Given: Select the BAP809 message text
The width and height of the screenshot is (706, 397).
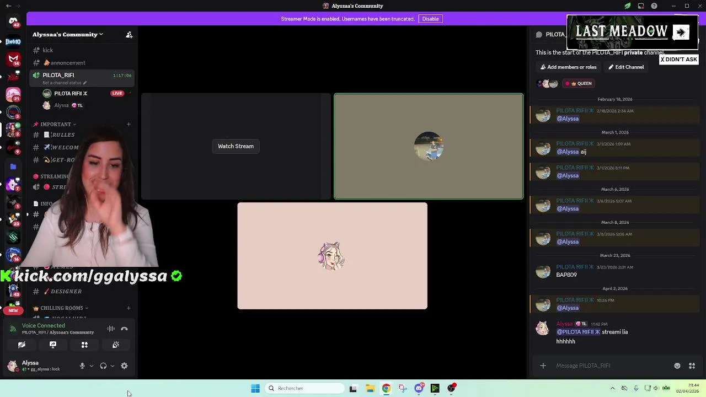Looking at the screenshot, I should pos(566,275).
